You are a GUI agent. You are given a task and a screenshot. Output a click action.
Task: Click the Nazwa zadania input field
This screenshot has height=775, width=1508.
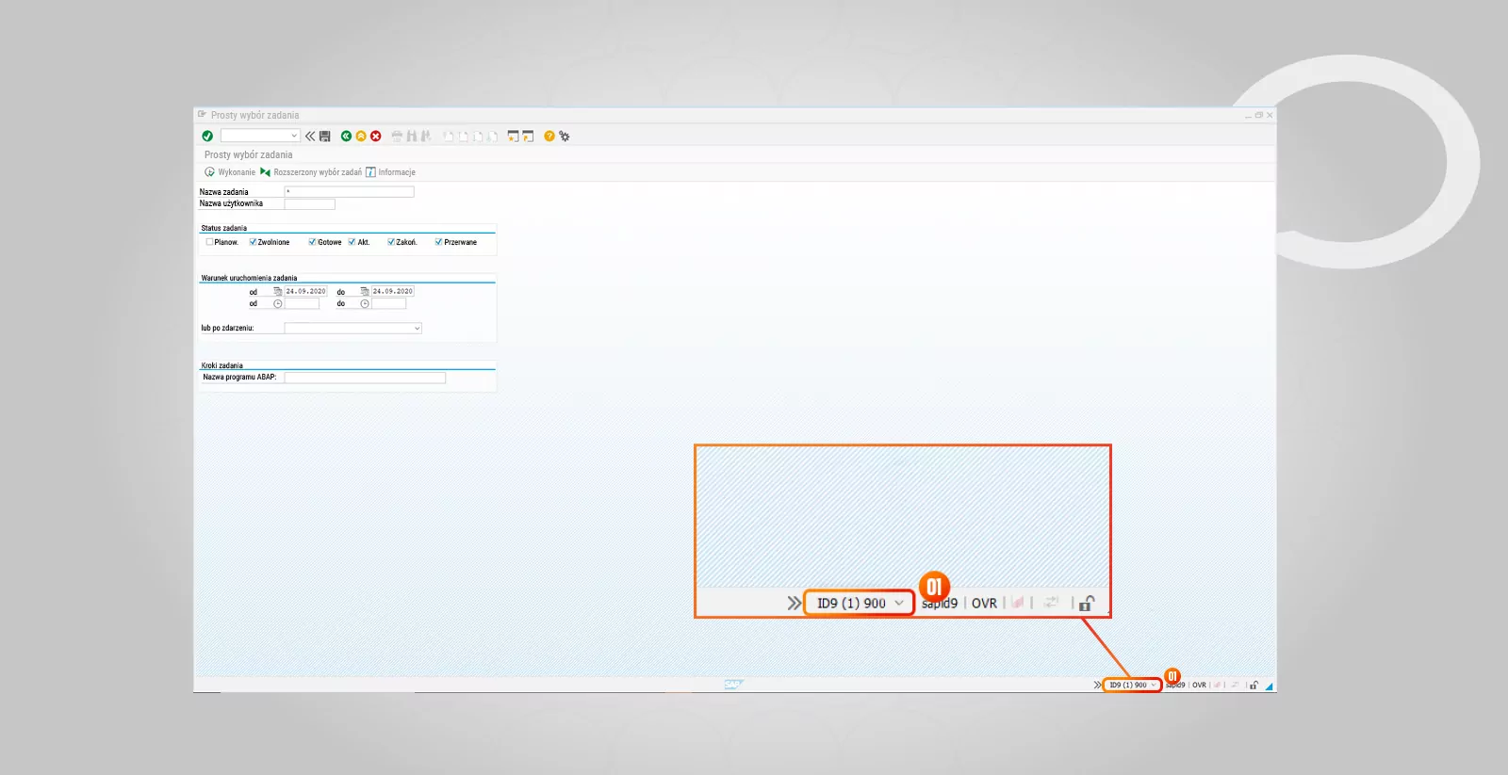tap(349, 192)
